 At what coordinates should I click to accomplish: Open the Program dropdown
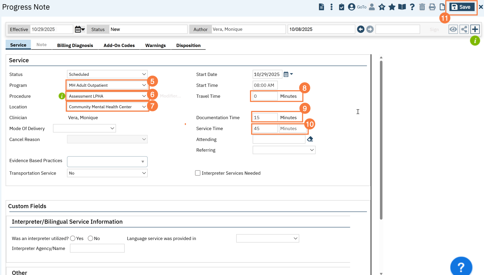107,85
